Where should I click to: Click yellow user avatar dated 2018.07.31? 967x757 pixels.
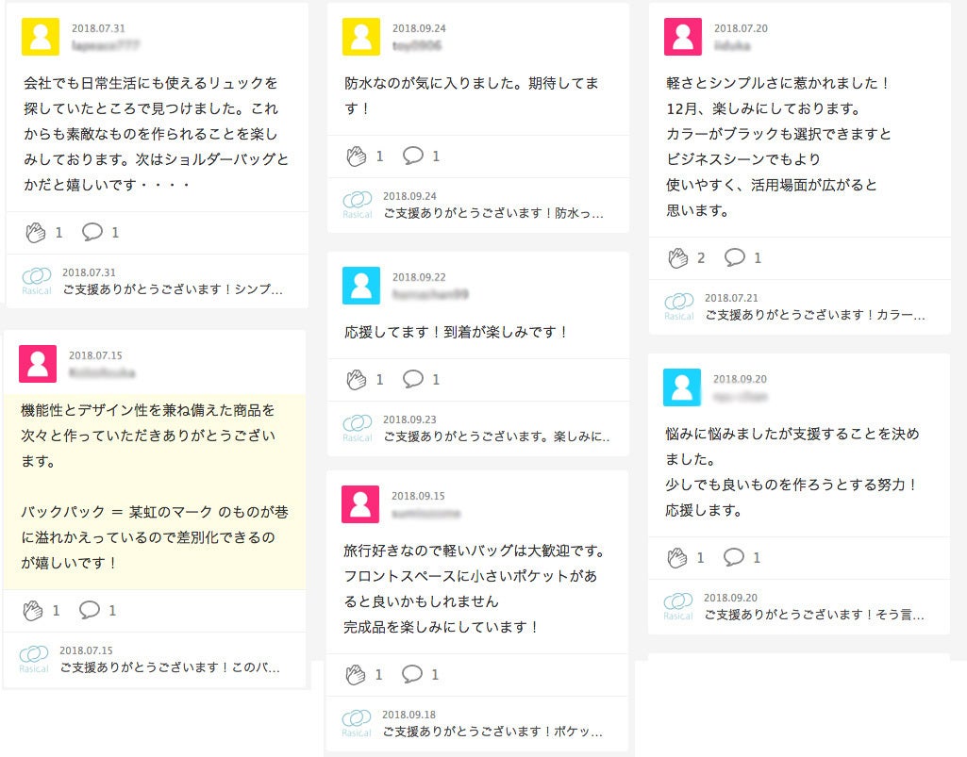tap(41, 37)
